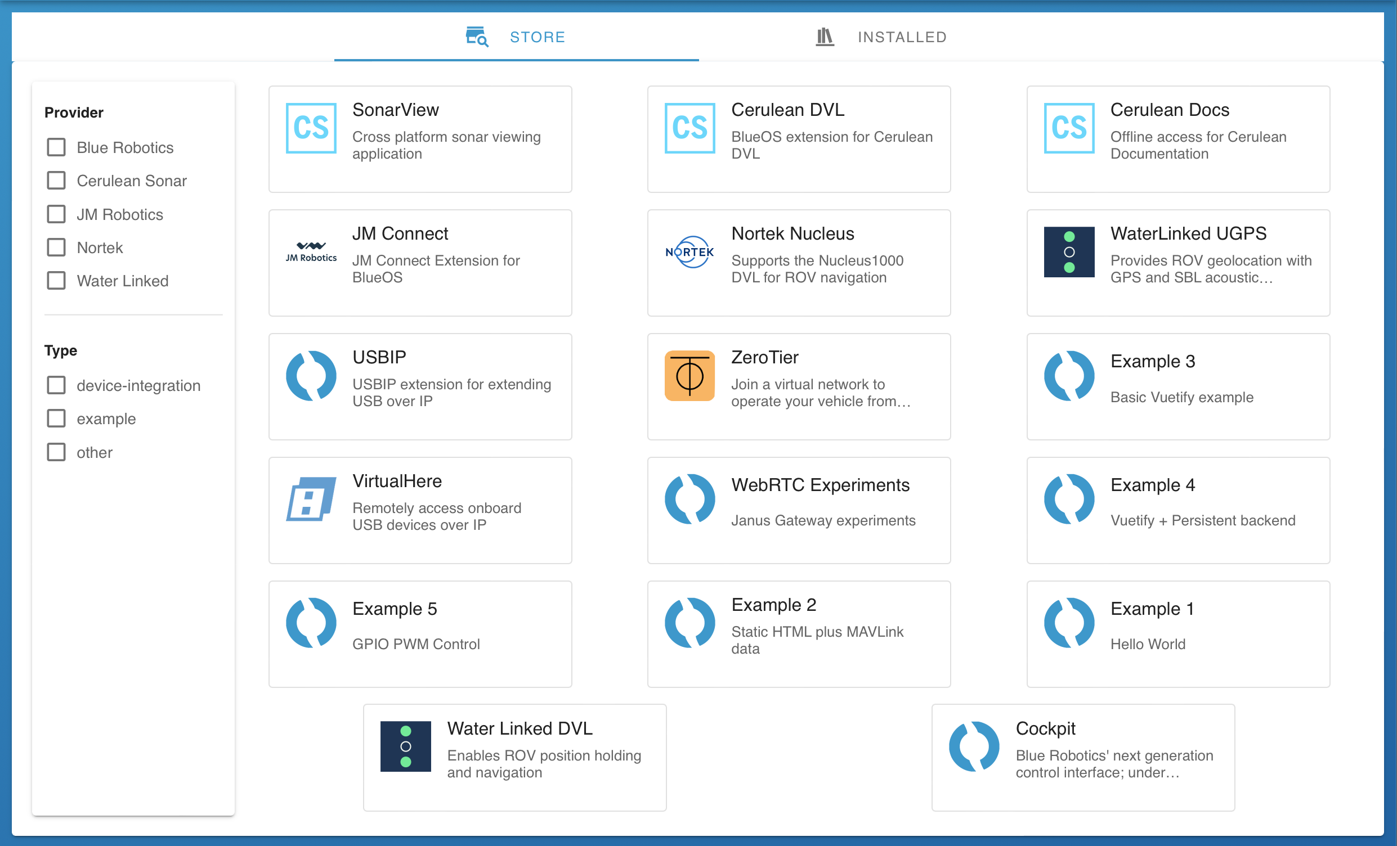Screen dimensions: 1397x846
Task: Click 'GPIO PWM Control' description
Action: (x=416, y=643)
